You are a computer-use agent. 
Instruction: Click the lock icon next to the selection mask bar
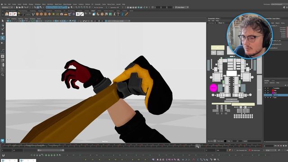pos(69,7)
